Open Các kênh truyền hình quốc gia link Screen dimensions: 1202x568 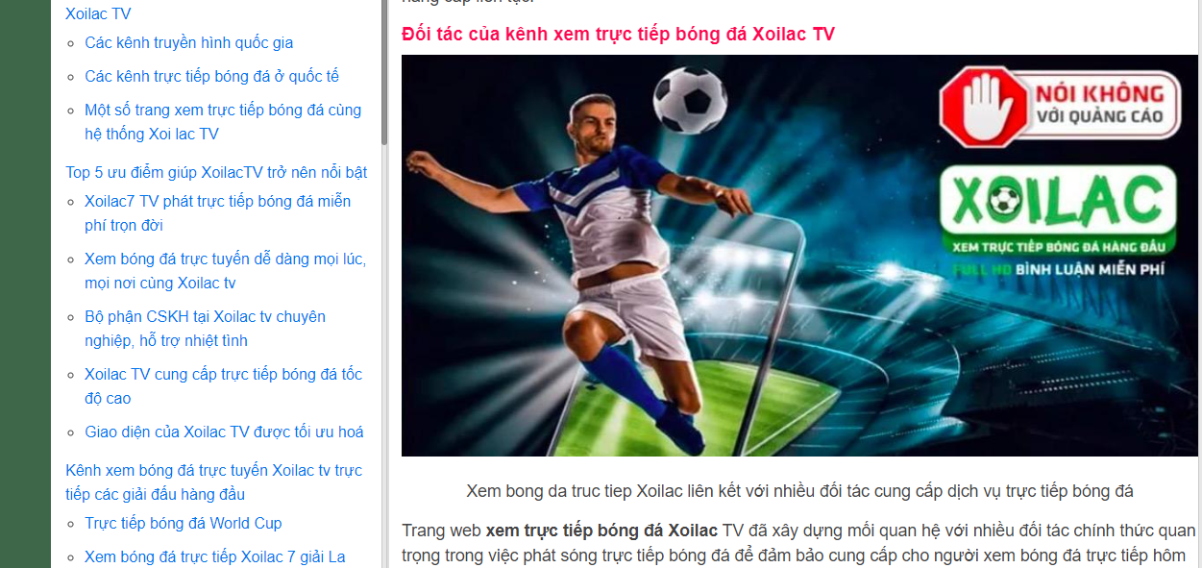click(189, 42)
